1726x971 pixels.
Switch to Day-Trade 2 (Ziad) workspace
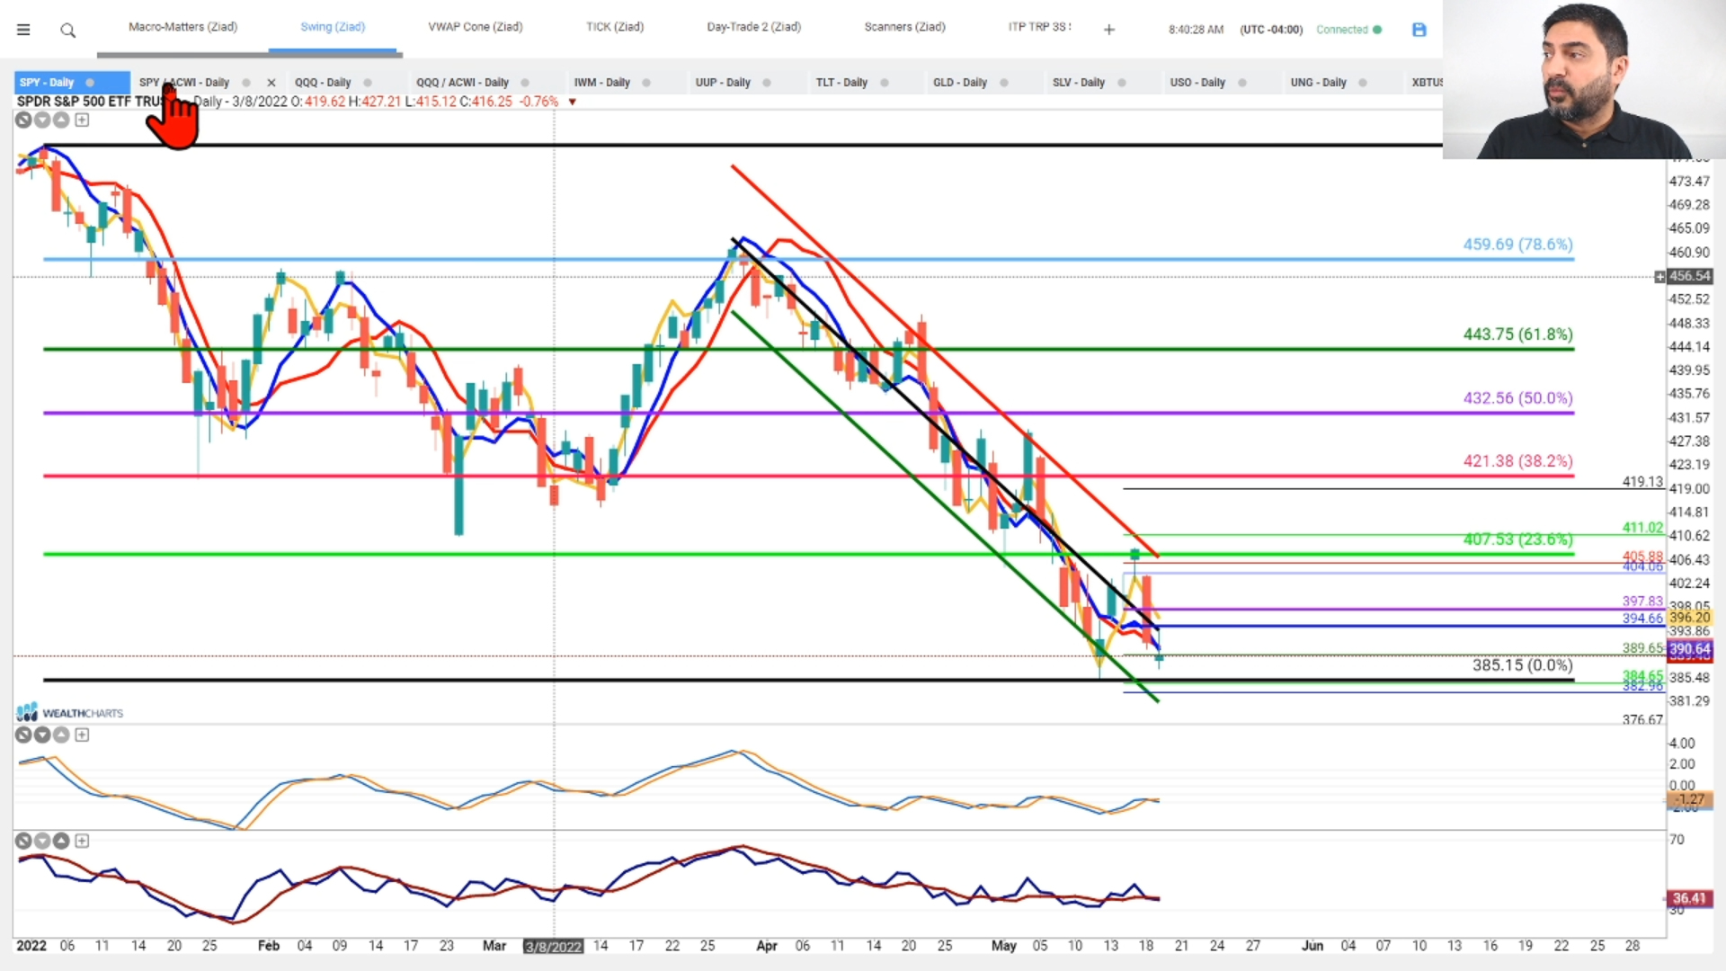coord(753,27)
